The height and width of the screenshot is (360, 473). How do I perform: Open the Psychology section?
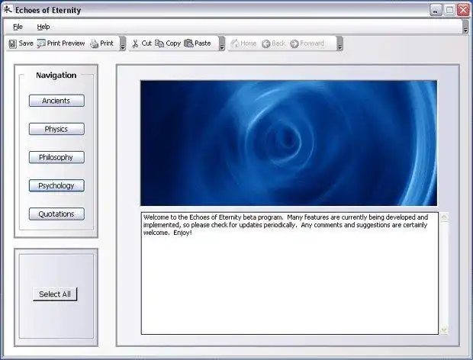(x=56, y=186)
